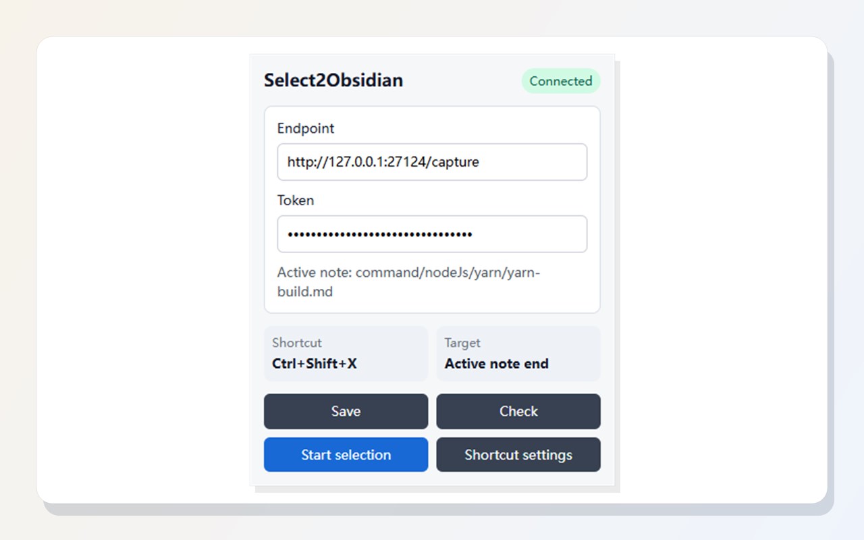Click the Active note path text
Screen dimensions: 864x540
[x=409, y=282]
